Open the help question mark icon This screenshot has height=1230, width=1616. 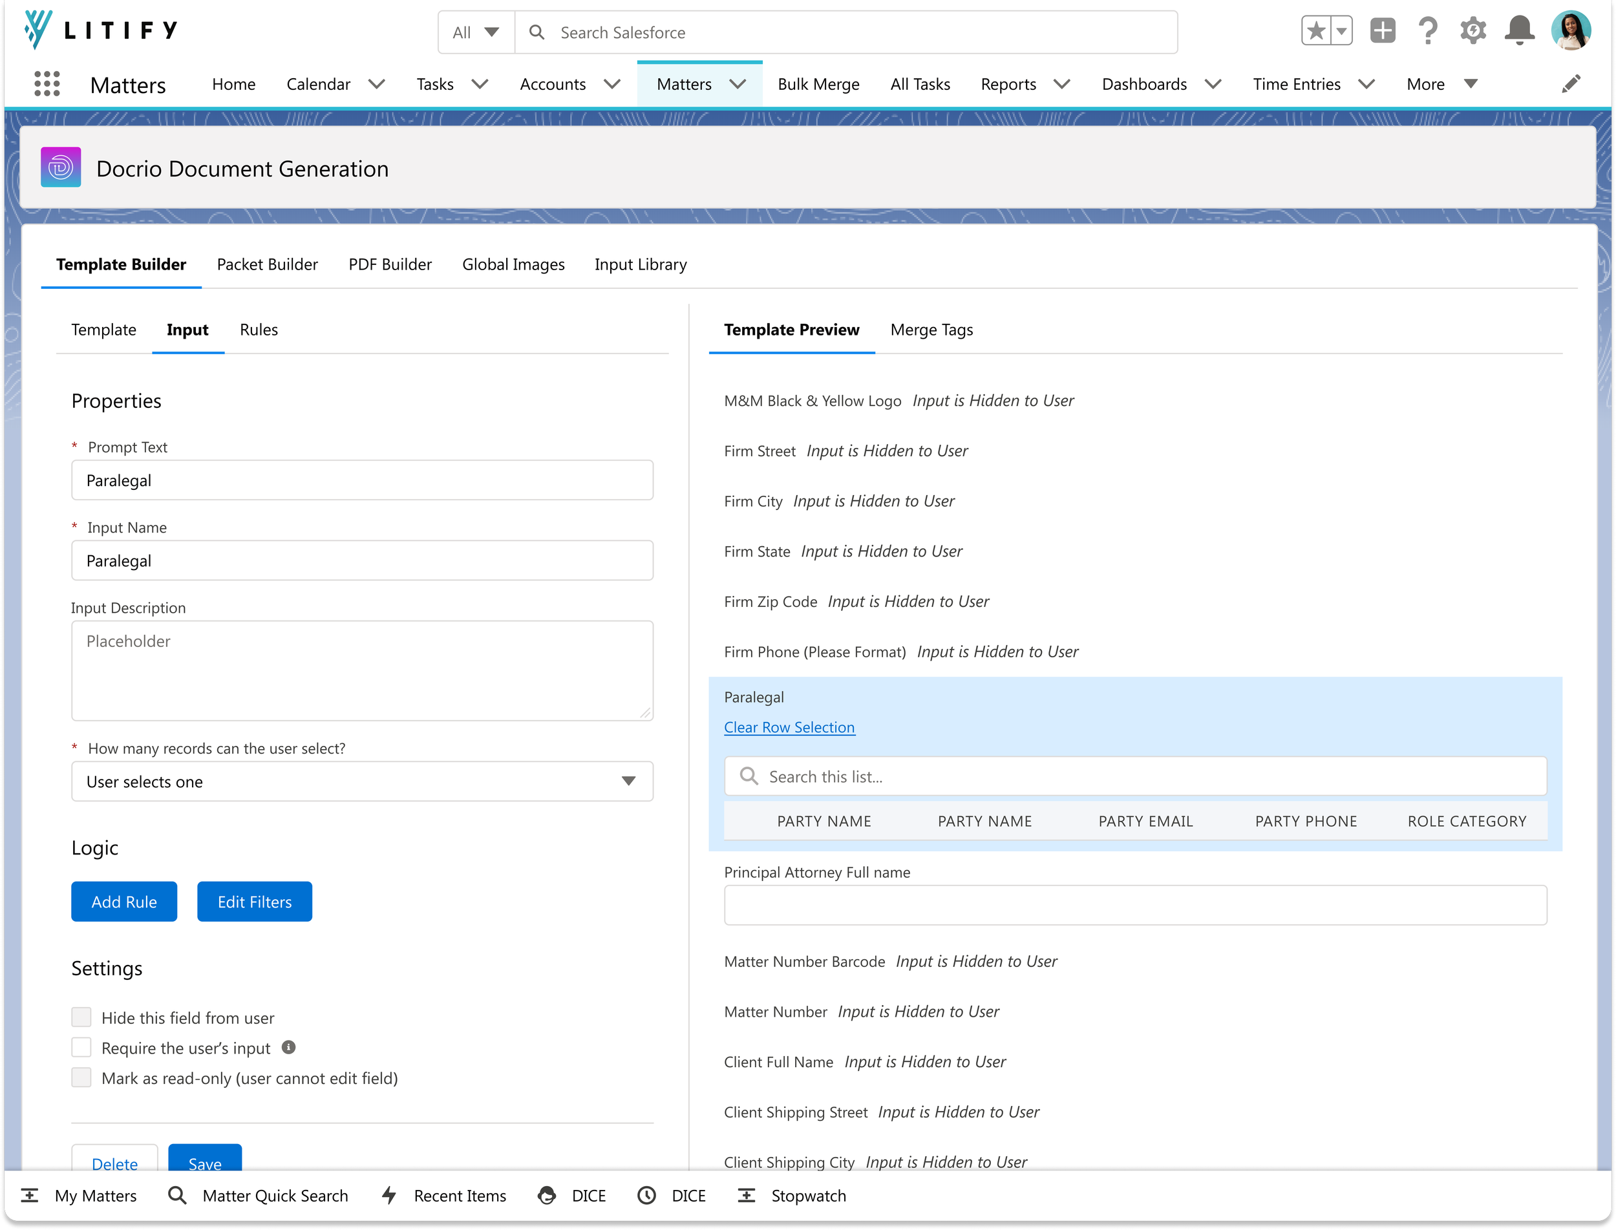point(1427,32)
